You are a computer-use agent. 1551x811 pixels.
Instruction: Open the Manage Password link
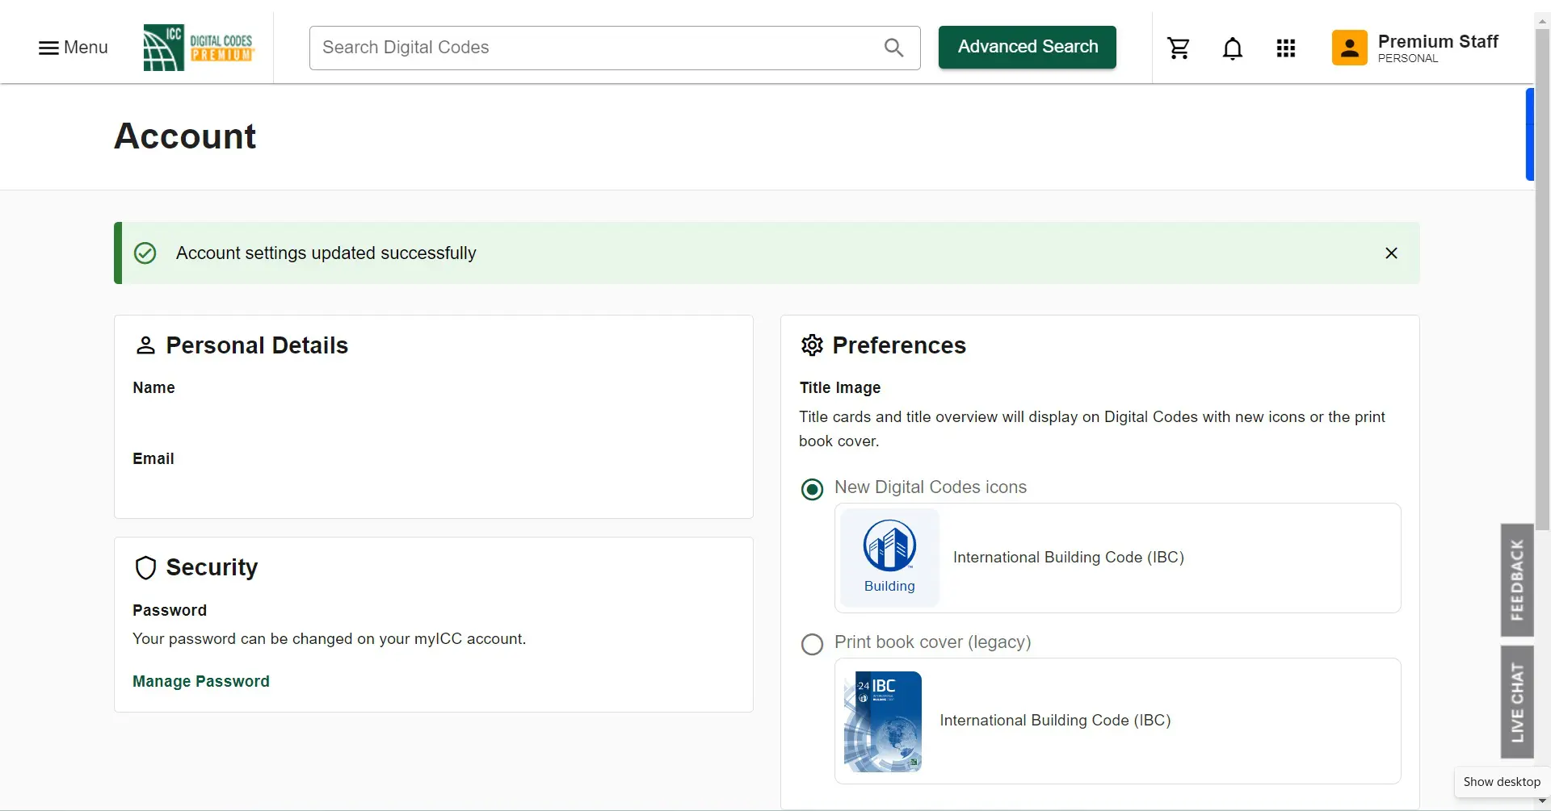(x=201, y=681)
